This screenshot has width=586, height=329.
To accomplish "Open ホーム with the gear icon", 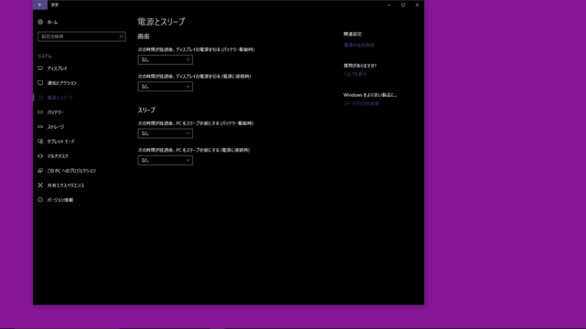I will pyautogui.click(x=40, y=22).
